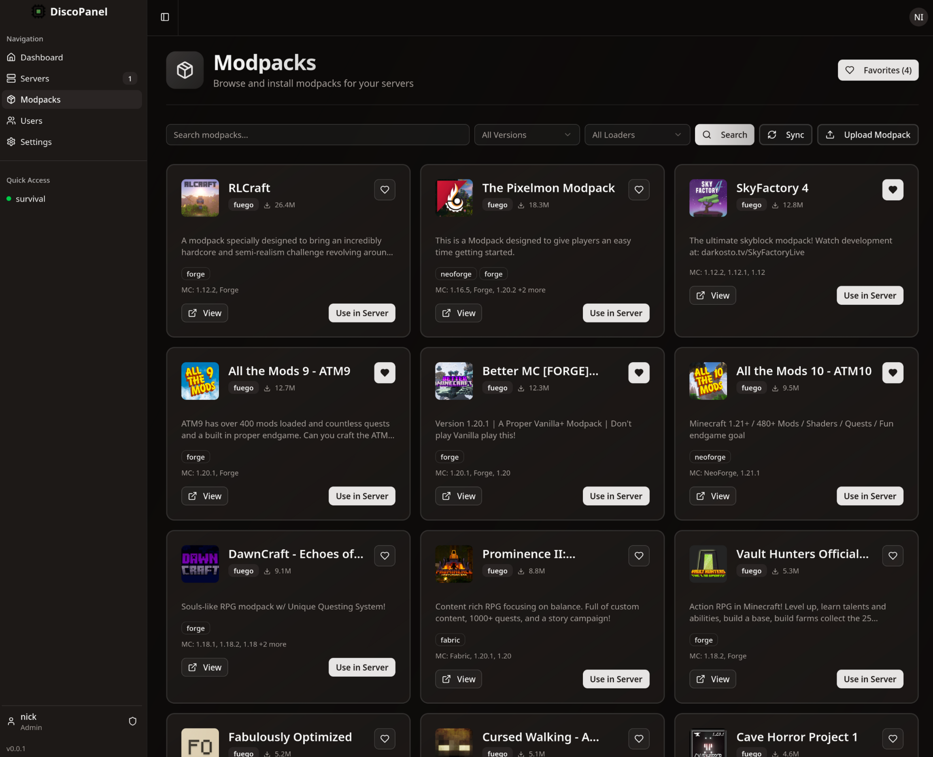Use Better MC in Server
Screen dimensions: 933x757
(616, 496)
